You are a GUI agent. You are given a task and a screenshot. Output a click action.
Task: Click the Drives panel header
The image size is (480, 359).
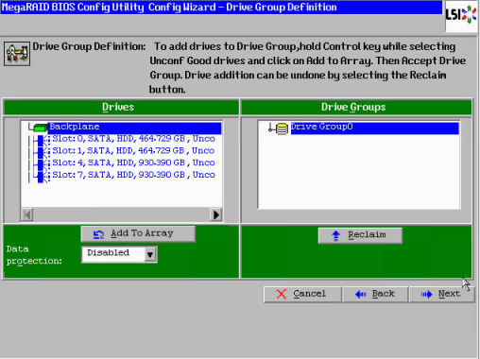[121, 107]
